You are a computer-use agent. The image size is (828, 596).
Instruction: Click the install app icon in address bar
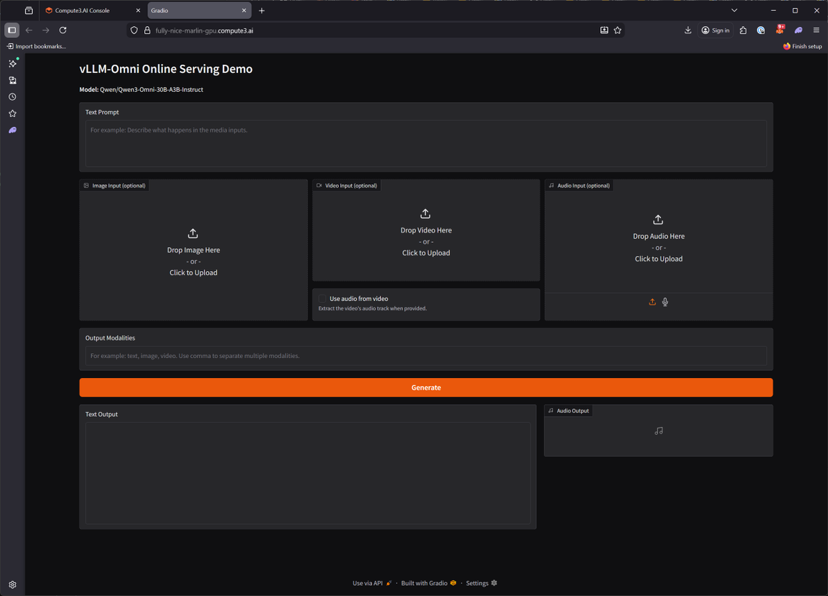click(604, 30)
